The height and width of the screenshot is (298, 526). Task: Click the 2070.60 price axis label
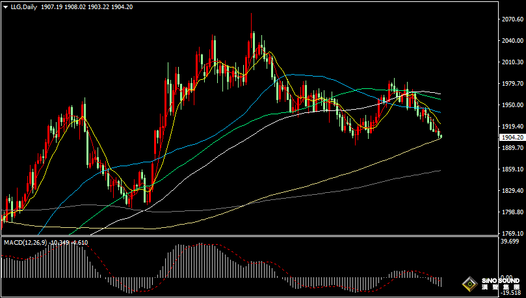point(512,19)
